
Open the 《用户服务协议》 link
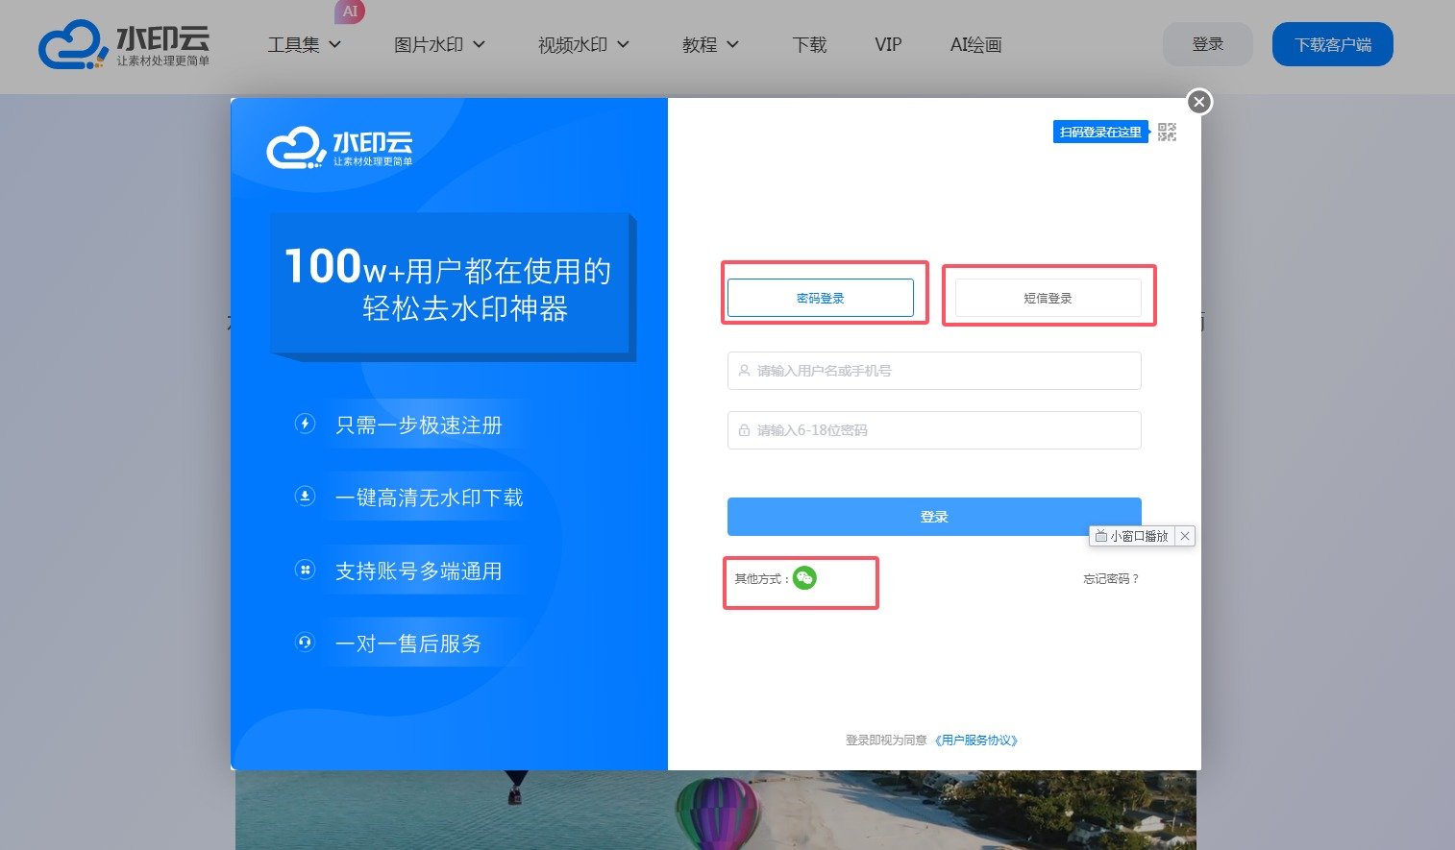click(976, 741)
